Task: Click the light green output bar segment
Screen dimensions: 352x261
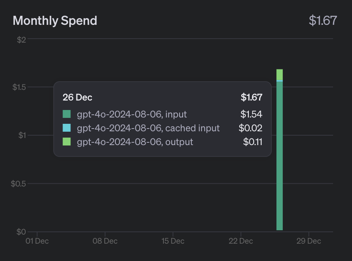Action: point(280,75)
